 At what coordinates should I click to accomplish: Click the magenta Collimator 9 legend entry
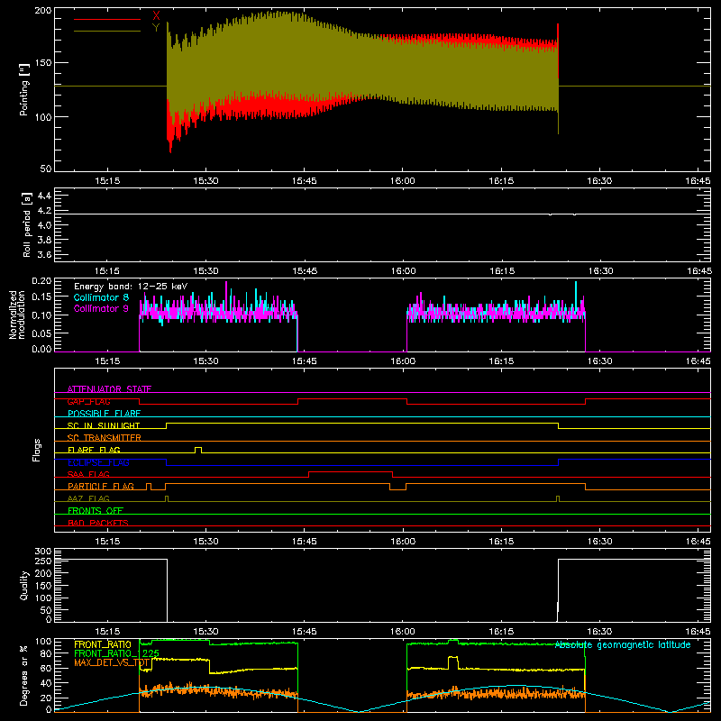(101, 308)
